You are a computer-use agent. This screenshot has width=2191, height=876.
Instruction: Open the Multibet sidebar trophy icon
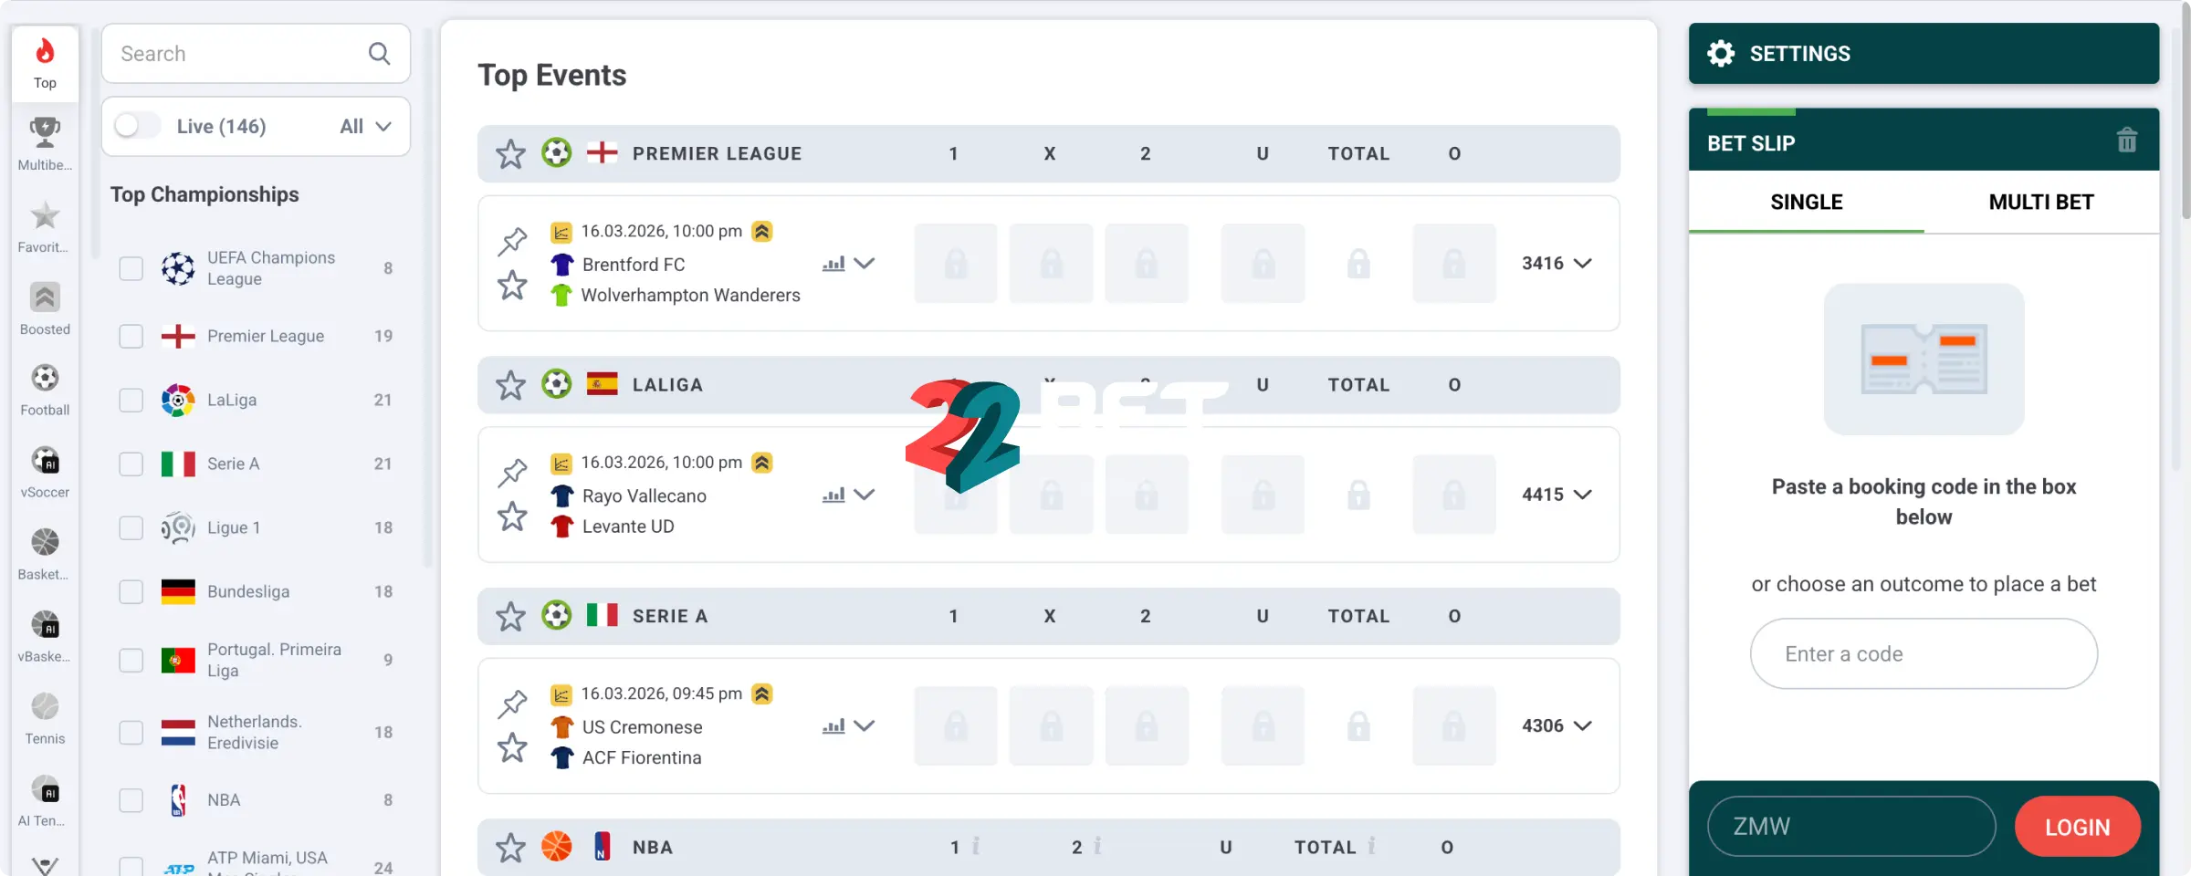(45, 143)
